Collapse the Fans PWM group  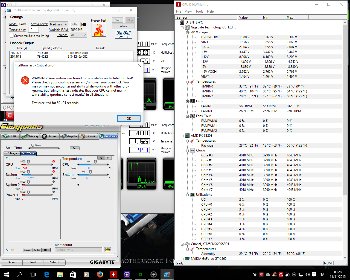(x=188, y=116)
